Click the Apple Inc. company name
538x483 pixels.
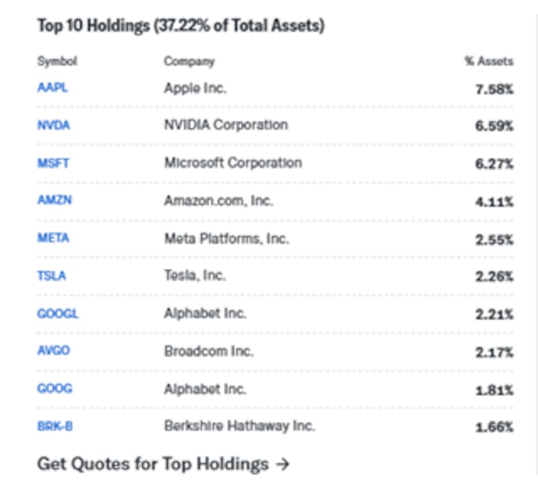point(195,88)
